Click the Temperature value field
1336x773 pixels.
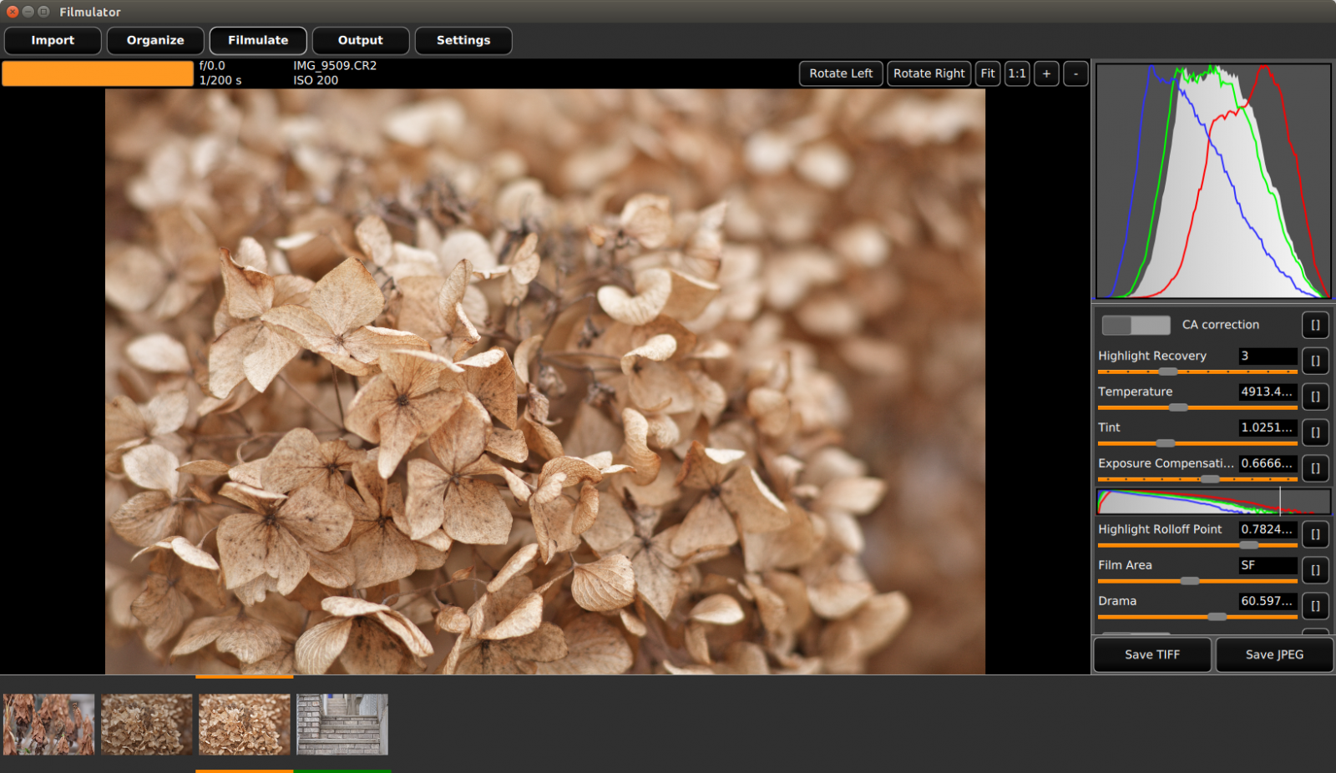(x=1267, y=392)
